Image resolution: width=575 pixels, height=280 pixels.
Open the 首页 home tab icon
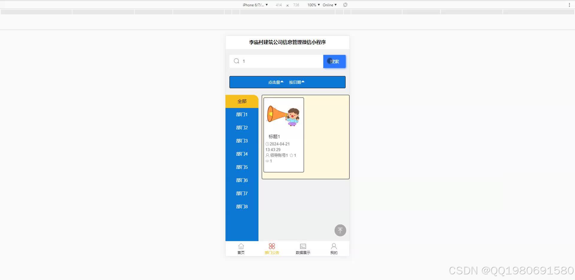click(241, 246)
